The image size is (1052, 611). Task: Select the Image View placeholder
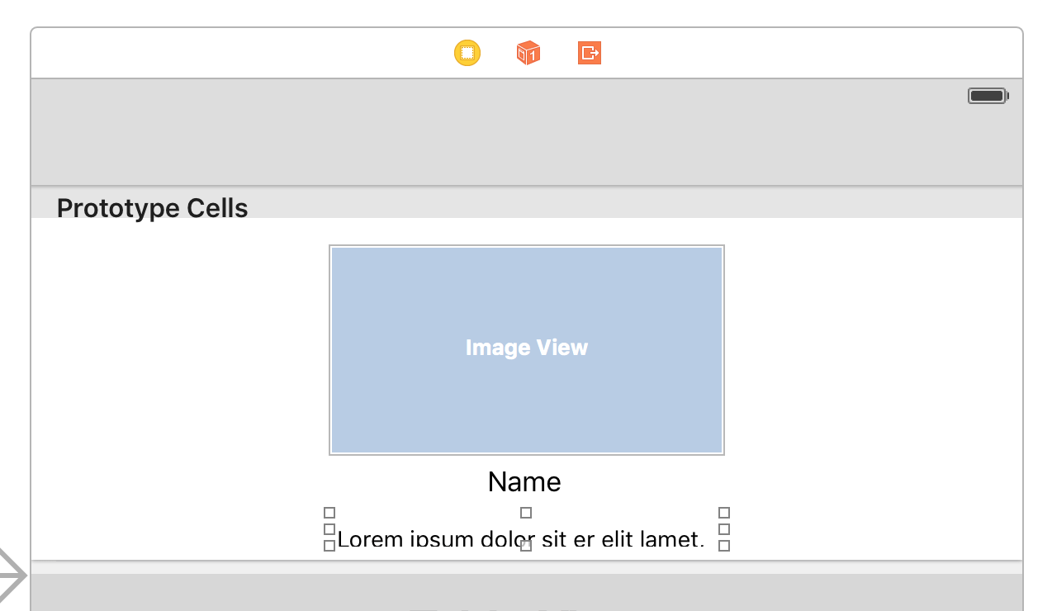coord(527,349)
